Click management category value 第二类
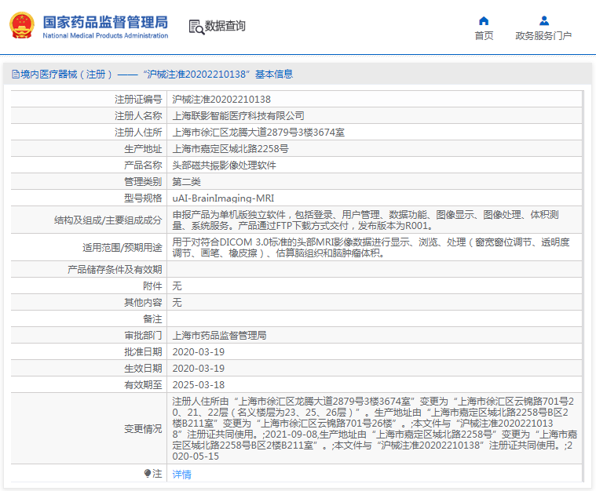 (x=186, y=181)
